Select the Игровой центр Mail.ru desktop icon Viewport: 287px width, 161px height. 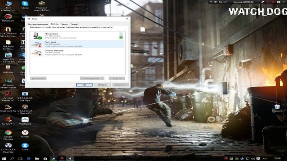[x=42, y=6]
